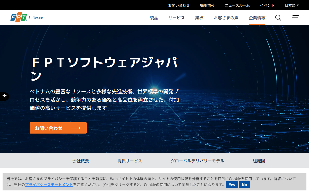Open ニュースルーム link
The height and width of the screenshot is (193, 309).
click(x=237, y=5)
